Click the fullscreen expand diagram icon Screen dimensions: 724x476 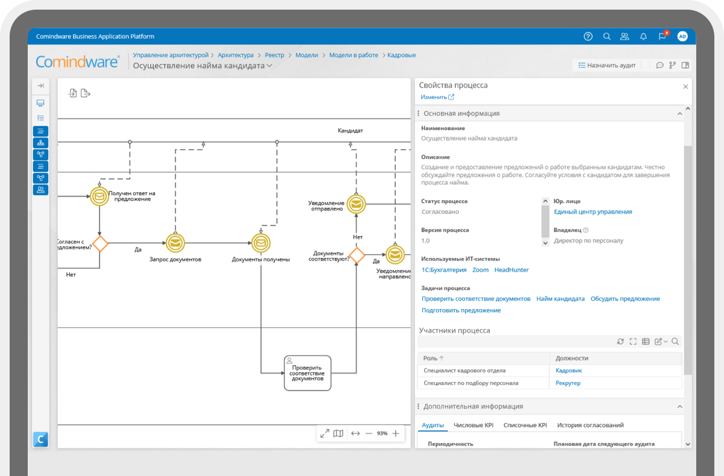325,433
